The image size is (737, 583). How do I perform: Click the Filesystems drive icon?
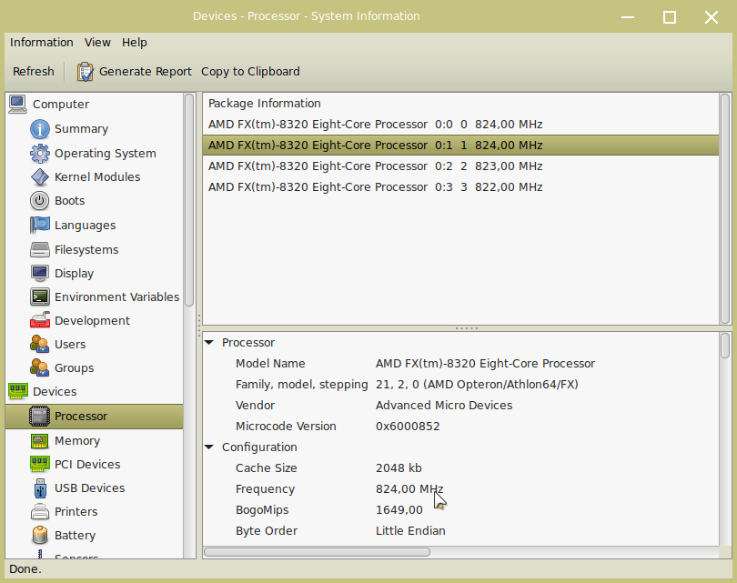click(39, 249)
